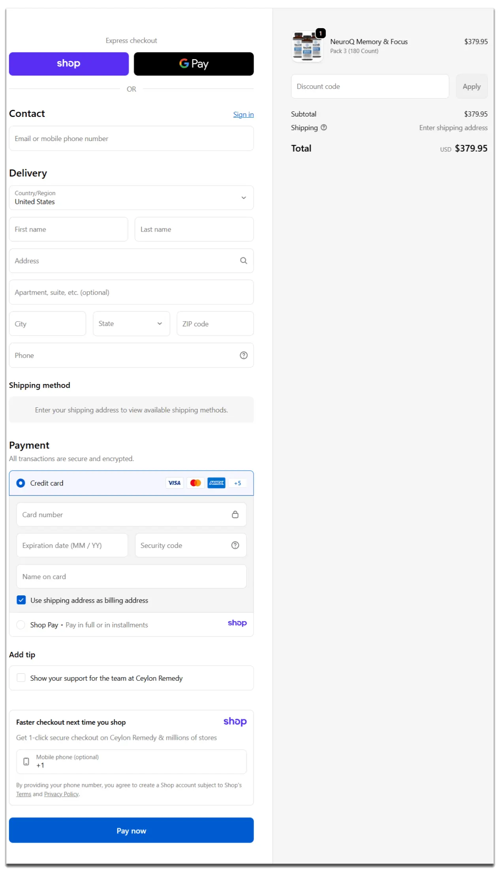The width and height of the screenshot is (500, 870).
Task: Click the Discount code field
Action: [x=370, y=87]
